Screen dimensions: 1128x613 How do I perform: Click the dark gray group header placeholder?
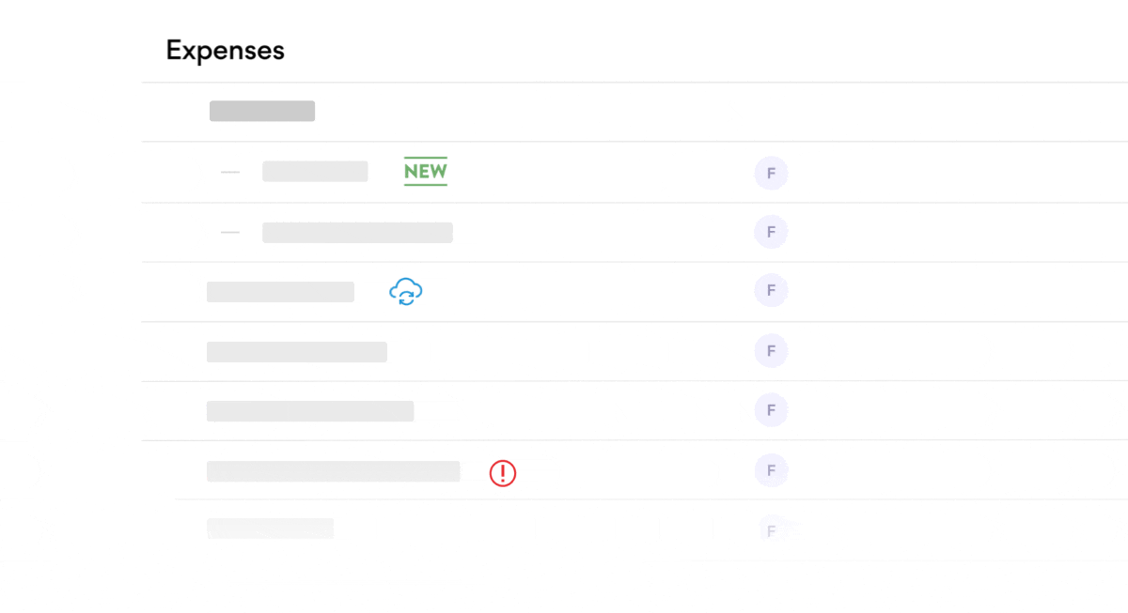(x=261, y=111)
